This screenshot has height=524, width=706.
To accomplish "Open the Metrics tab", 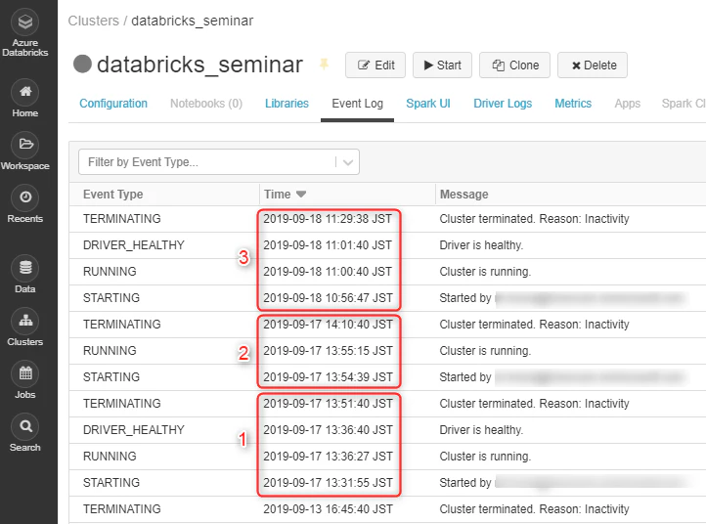I will click(573, 104).
